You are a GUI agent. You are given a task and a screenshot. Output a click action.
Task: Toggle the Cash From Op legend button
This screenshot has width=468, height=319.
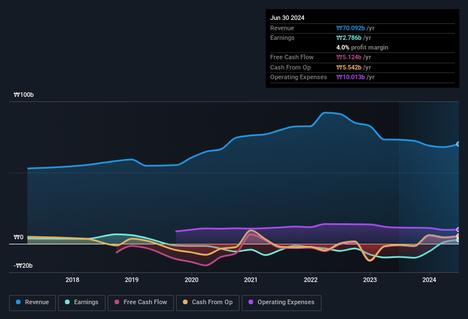207,302
